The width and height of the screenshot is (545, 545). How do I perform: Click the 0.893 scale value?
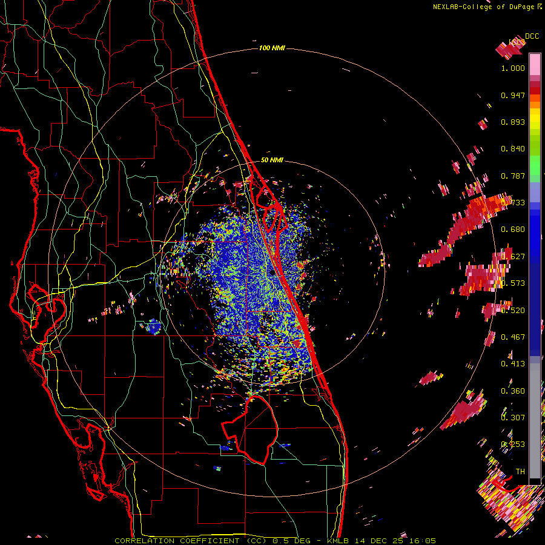(513, 122)
